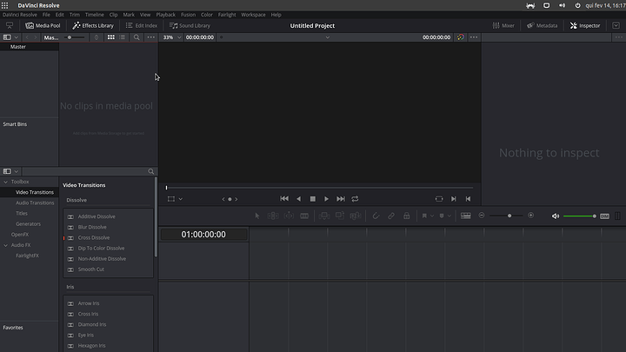Collapse the Toolbox tree section
The width and height of the screenshot is (626, 352).
(x=5, y=182)
